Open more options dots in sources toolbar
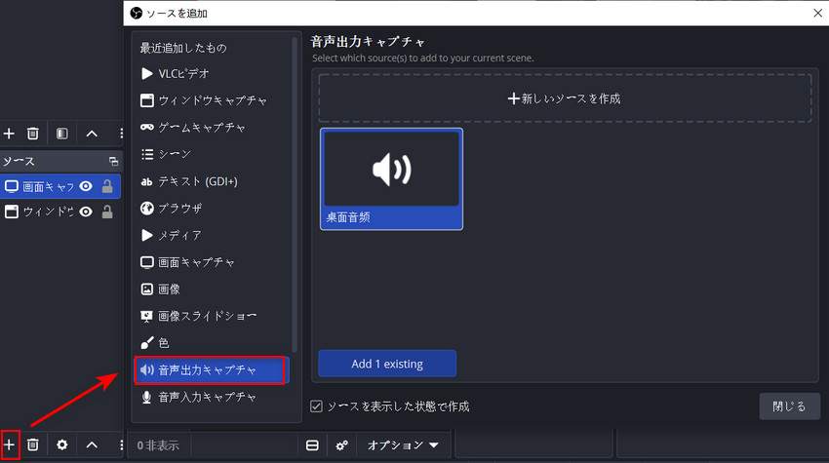The image size is (829, 463). (x=121, y=444)
